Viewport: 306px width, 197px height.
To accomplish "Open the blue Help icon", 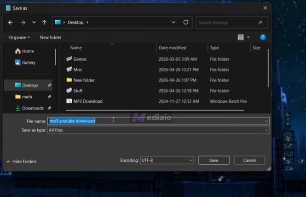I will click(263, 37).
